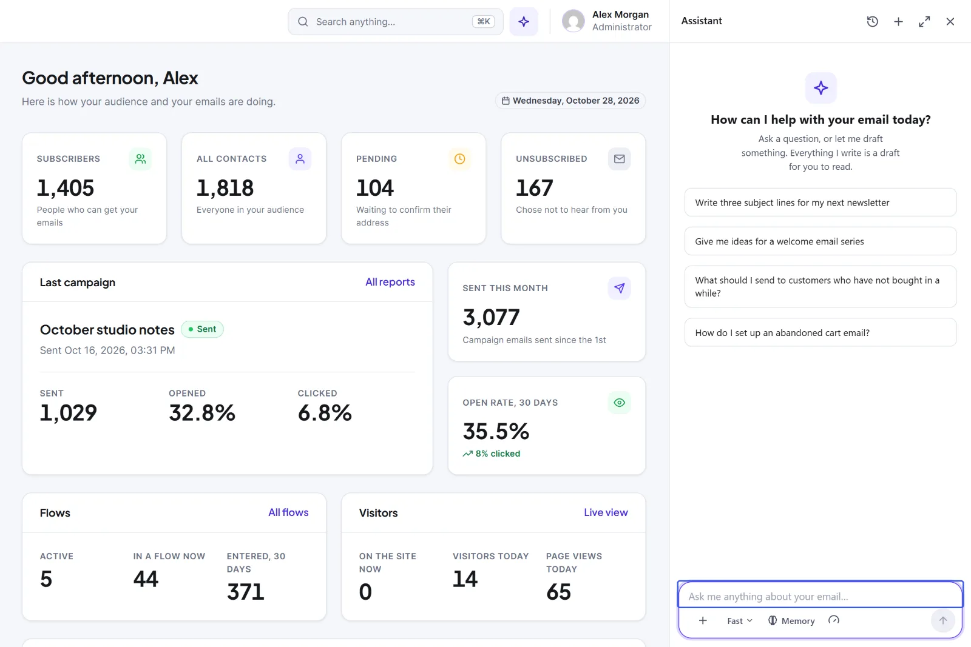Click the large assistant sparkle logo
971x647 pixels.
tap(820, 88)
